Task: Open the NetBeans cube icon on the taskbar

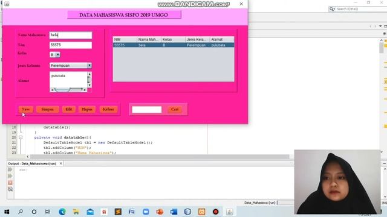Action: pos(187,212)
